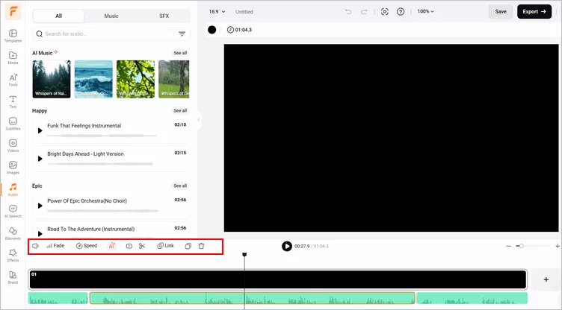Click the AI audio tool icon

pos(112,246)
